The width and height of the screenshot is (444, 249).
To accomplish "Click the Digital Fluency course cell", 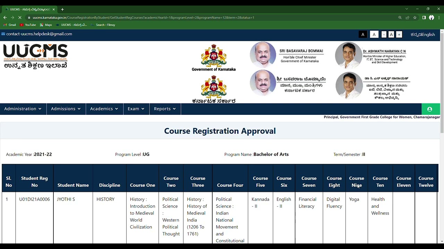I will pyautogui.click(x=334, y=203).
